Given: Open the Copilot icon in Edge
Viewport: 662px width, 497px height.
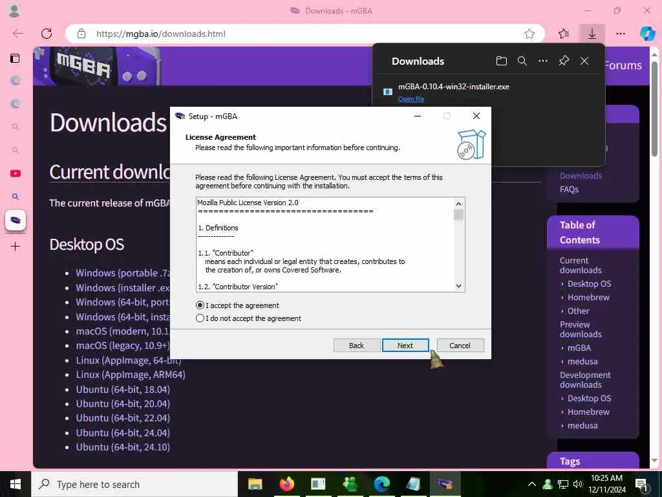Looking at the screenshot, I should coord(647,34).
